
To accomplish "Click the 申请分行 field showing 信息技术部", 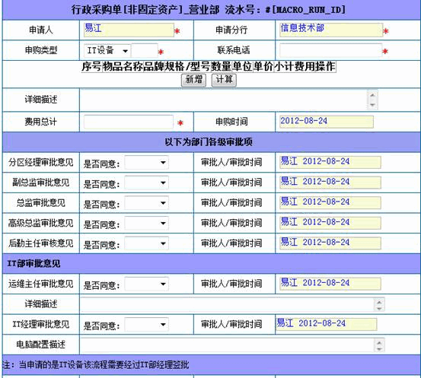I will point(331,30).
